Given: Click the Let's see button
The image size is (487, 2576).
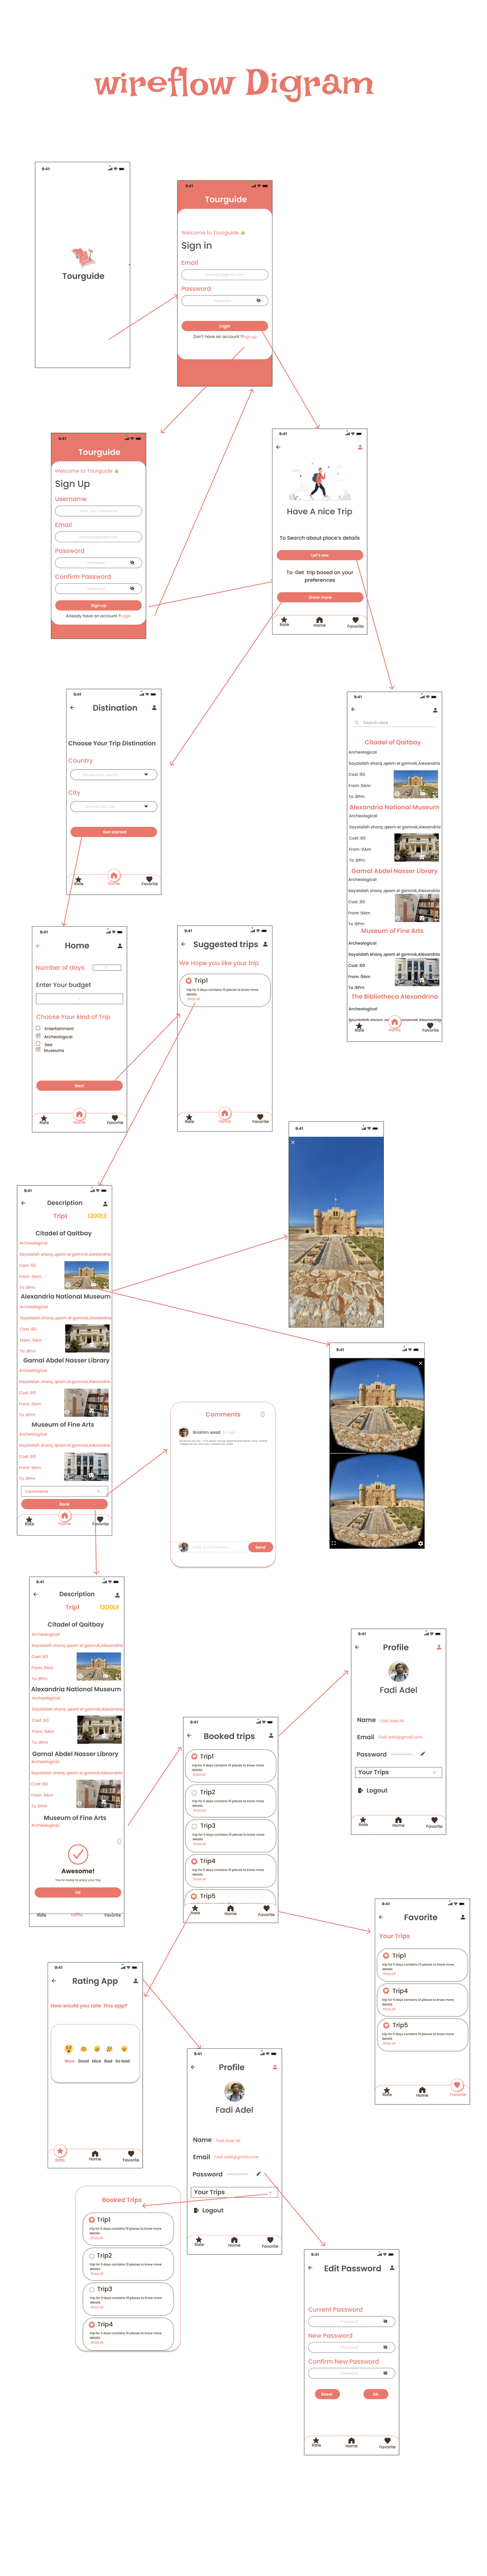Looking at the screenshot, I should click(x=320, y=555).
